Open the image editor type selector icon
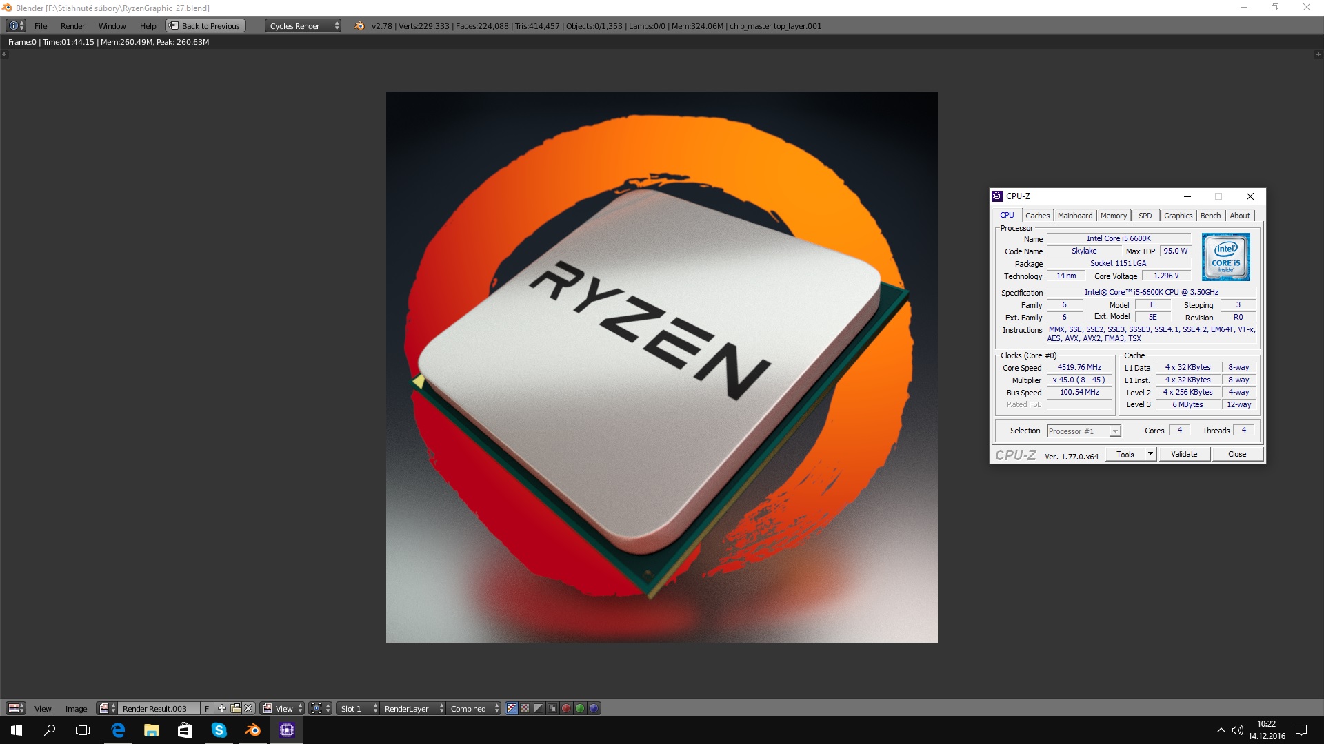Viewport: 1324px width, 744px height. pyautogui.click(x=16, y=708)
